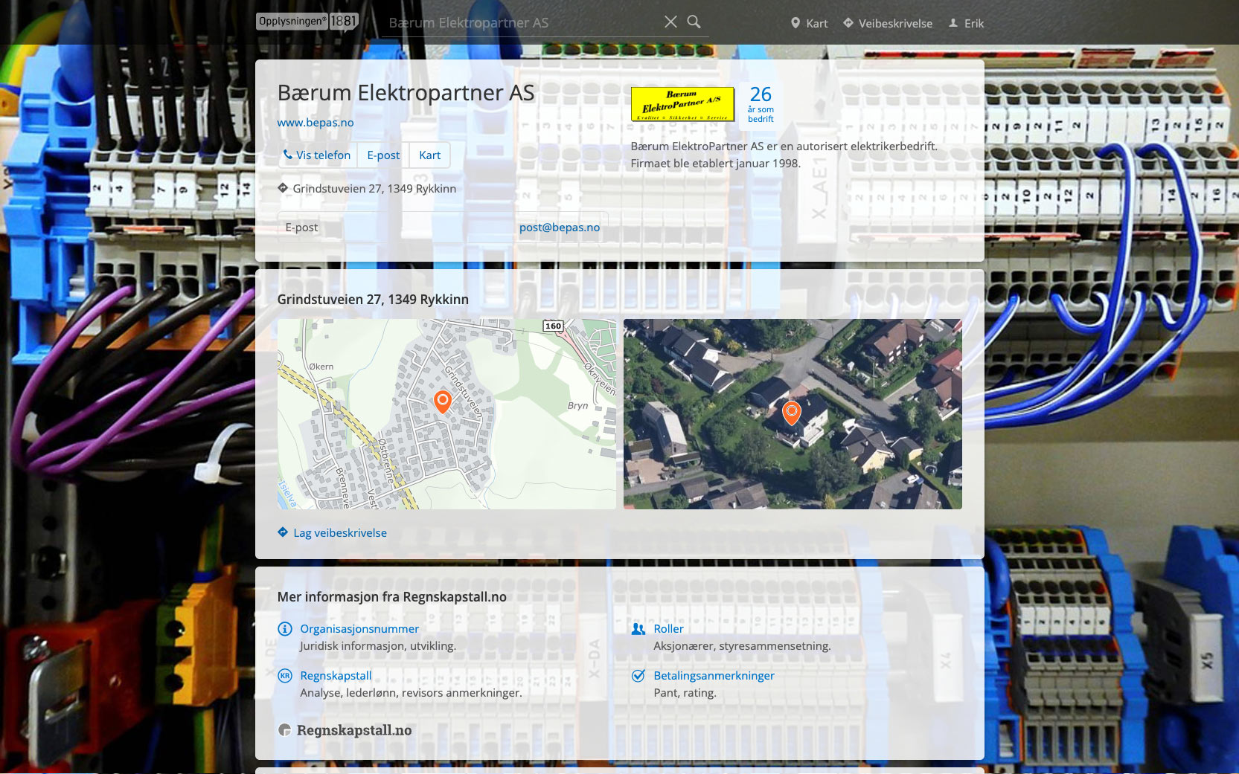Viewport: 1239px width, 774px height.
Task: Click the Lag veibeskrivelse link
Action: [340, 533]
